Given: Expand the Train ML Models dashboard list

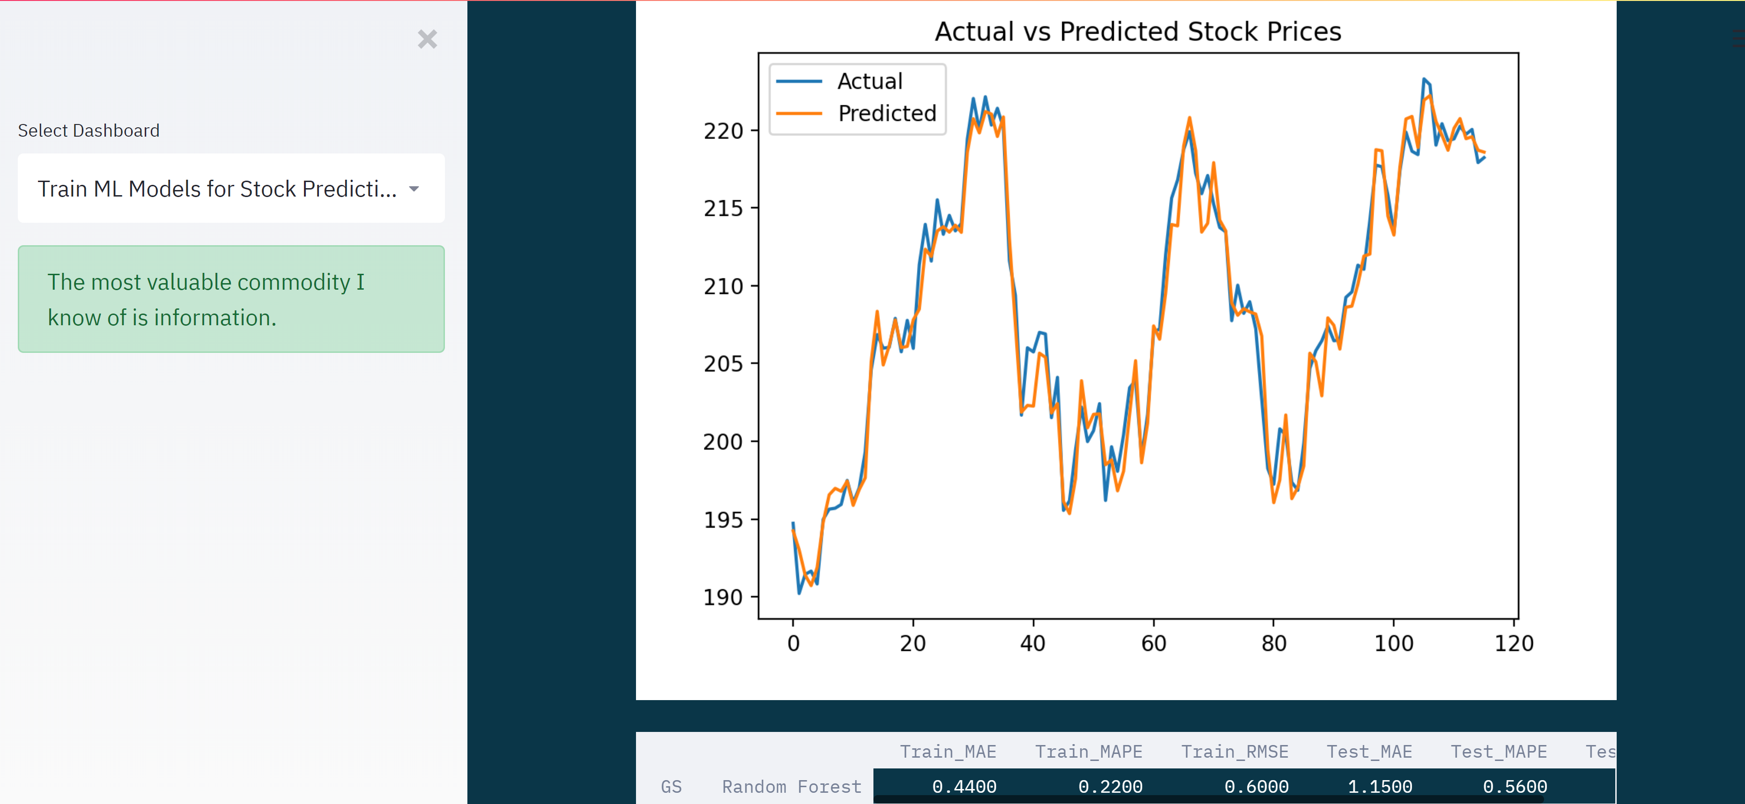Looking at the screenshot, I should [x=230, y=189].
